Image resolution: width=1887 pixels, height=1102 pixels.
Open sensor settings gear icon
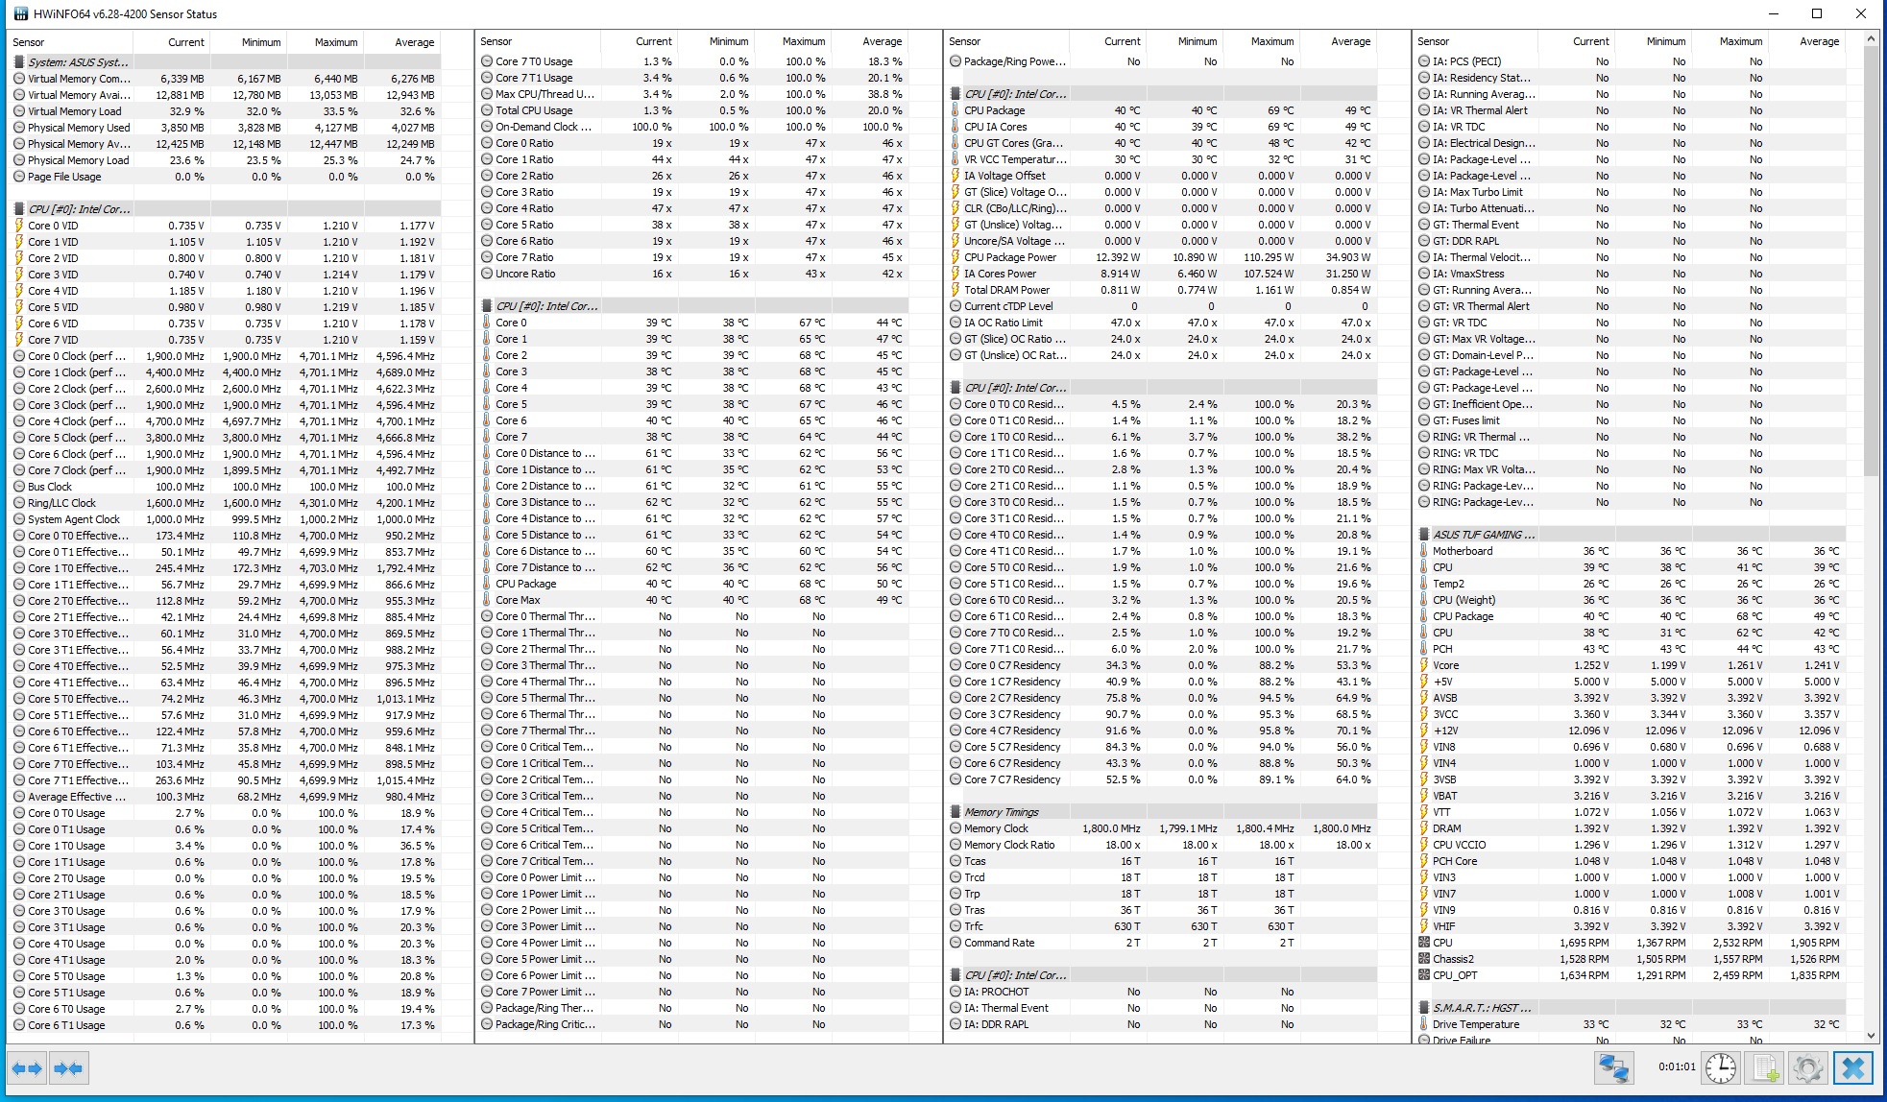pos(1808,1068)
